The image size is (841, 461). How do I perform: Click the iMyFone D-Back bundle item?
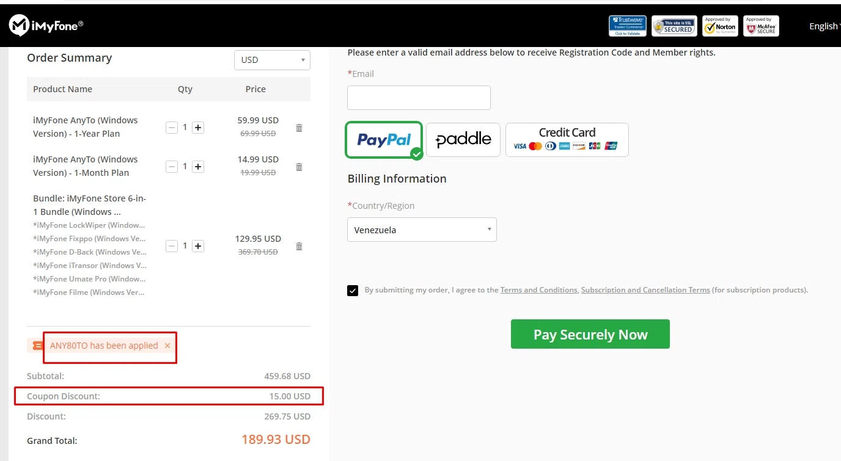[x=89, y=252]
